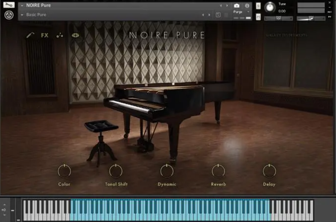
Task: Expand the NOIRE Pure instrument dropdown
Action: point(22,6)
